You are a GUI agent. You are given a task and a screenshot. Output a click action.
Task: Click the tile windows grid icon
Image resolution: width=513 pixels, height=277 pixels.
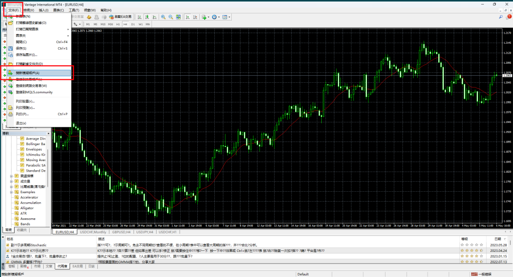click(x=179, y=17)
